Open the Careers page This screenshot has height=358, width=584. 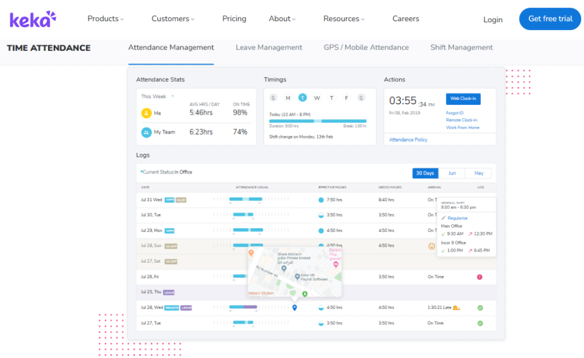(405, 19)
